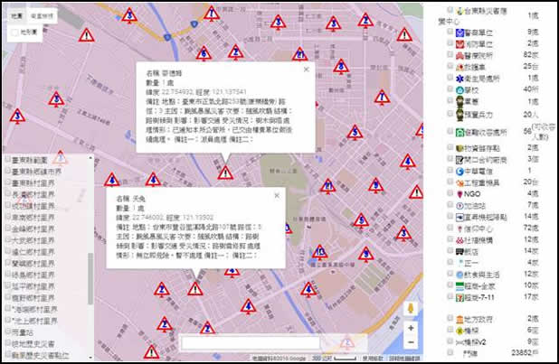Image resolution: width=559 pixels, height=364 pixels.
Task: Click the Chunghwa Telecom (中華電信) icon
Action: pos(460,172)
